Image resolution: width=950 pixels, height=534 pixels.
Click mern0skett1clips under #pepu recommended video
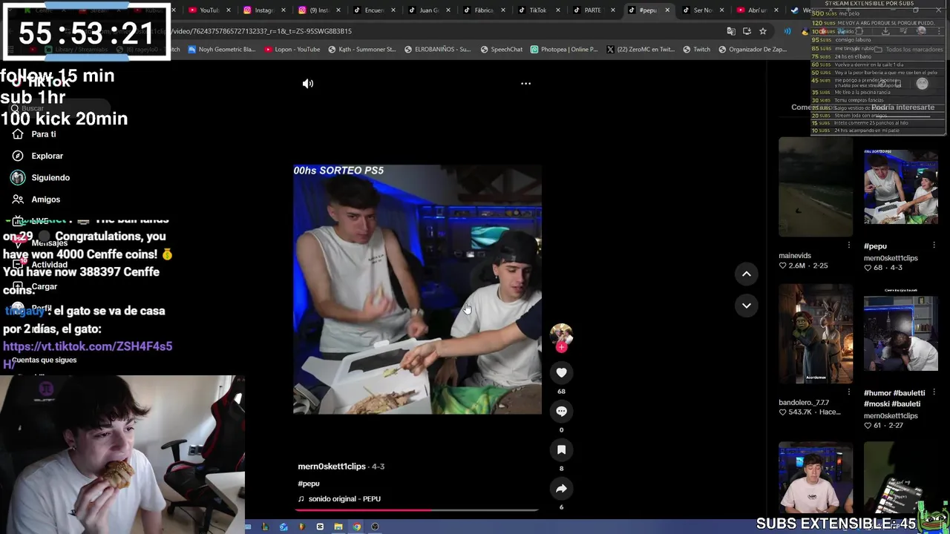click(891, 258)
